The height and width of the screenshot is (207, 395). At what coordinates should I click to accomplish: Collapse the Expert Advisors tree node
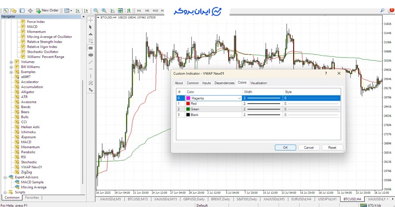click(5, 177)
